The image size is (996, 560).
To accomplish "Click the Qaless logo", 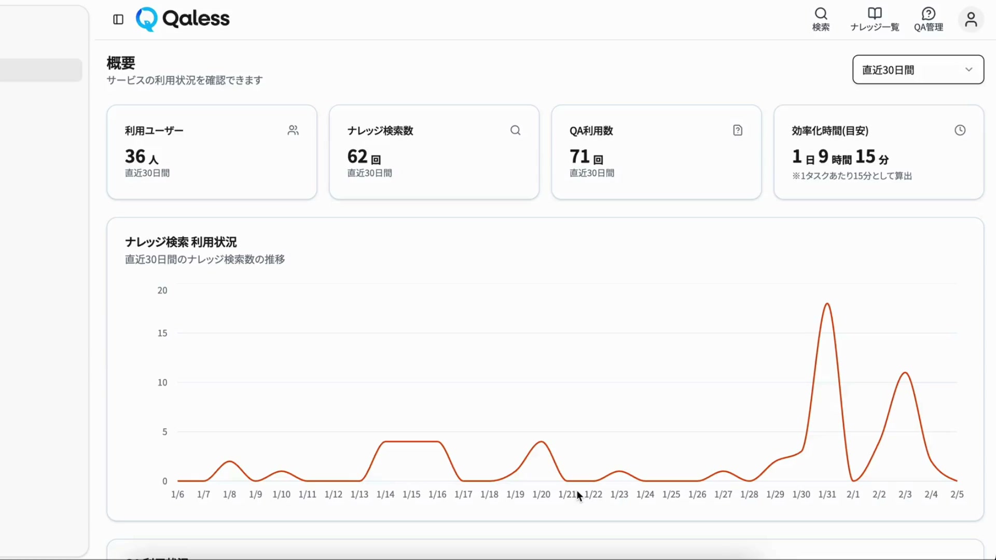I will click(183, 19).
